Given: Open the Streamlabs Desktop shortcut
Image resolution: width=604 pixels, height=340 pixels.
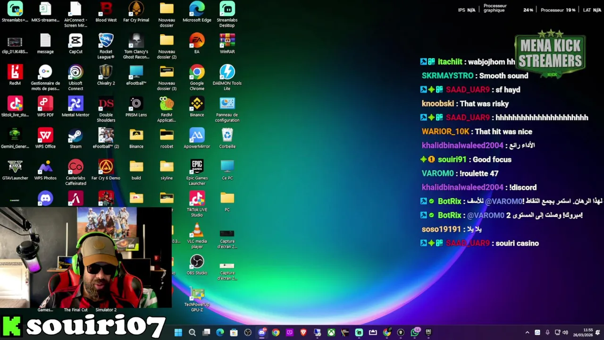Looking at the screenshot, I should (227, 13).
